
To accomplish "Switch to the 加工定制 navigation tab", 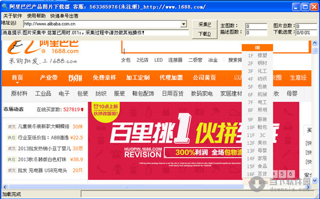I will click(x=138, y=78).
